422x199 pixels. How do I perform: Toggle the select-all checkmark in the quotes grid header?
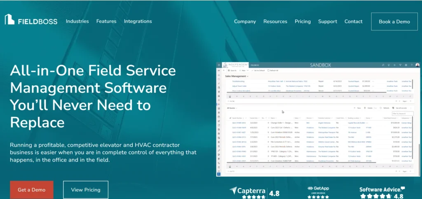pos(230,118)
